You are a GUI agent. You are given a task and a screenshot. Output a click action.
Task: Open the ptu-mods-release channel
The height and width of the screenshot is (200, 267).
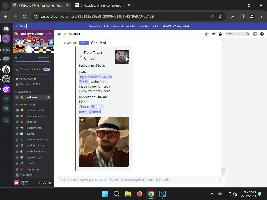click(33, 140)
